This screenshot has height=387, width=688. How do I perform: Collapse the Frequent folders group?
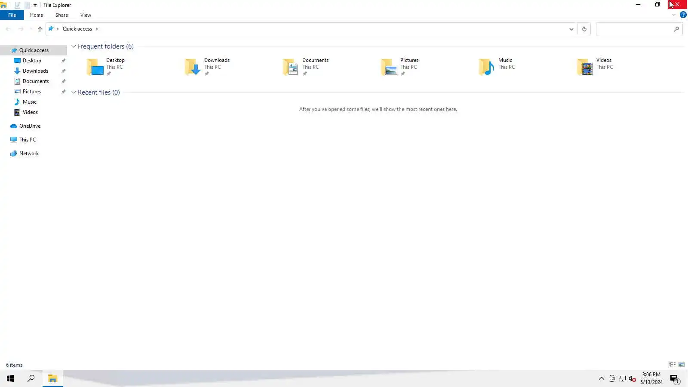[74, 46]
